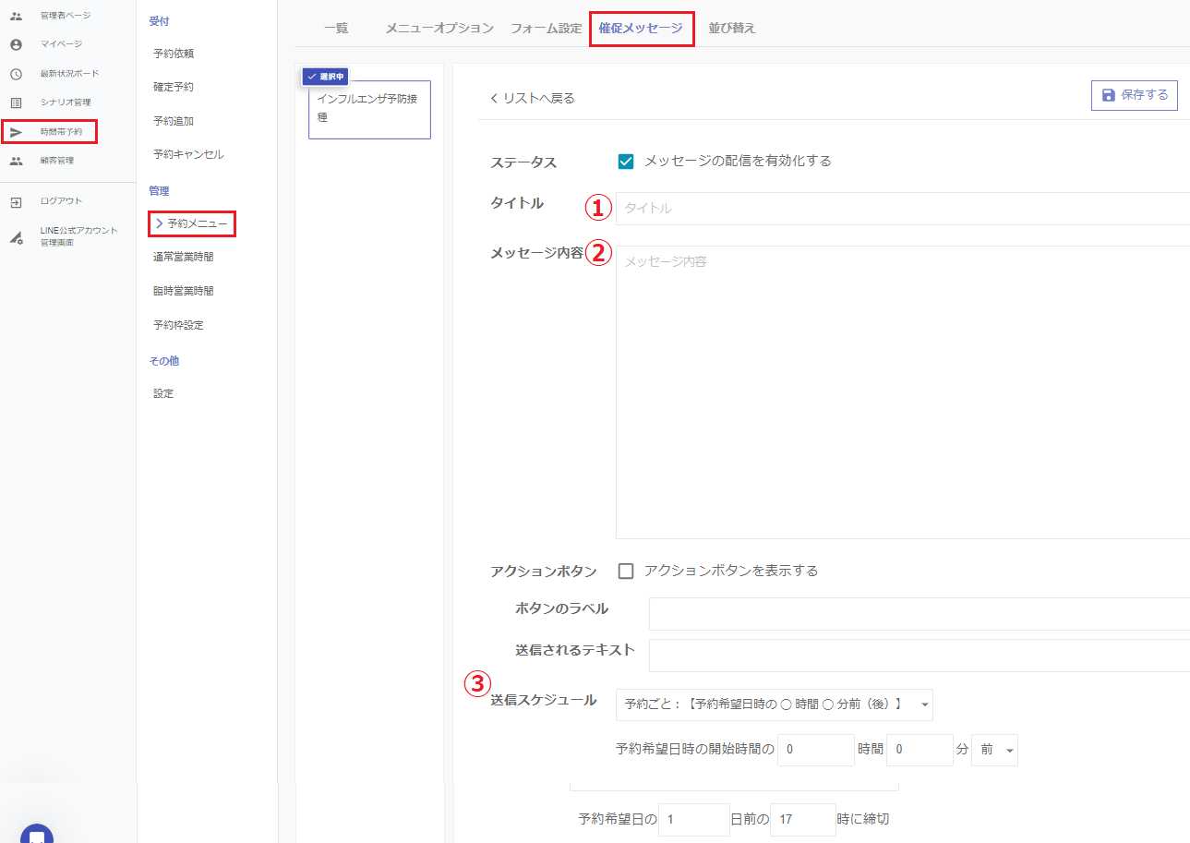Open the 前 timing dropdown
This screenshot has height=843, width=1190.
coord(994,751)
